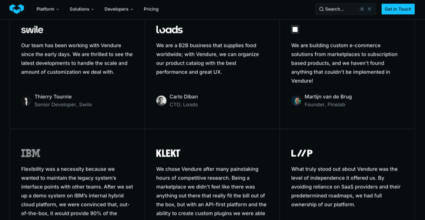Click Carlo Diban's avatar photo

coord(161,100)
